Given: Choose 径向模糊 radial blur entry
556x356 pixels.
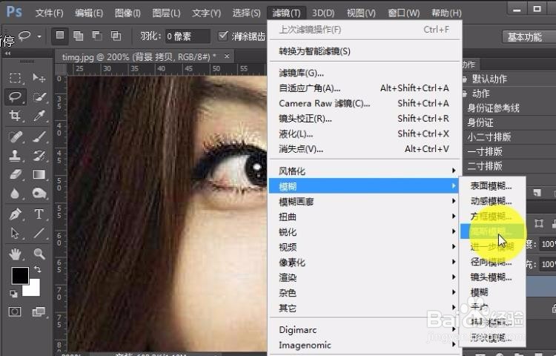Looking at the screenshot, I should (x=492, y=262).
